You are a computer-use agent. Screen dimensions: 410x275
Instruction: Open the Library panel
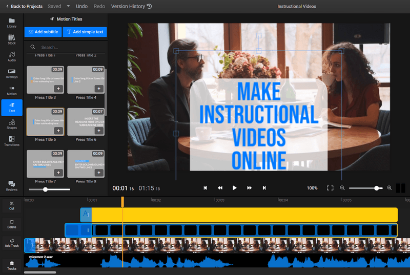[x=11, y=23]
